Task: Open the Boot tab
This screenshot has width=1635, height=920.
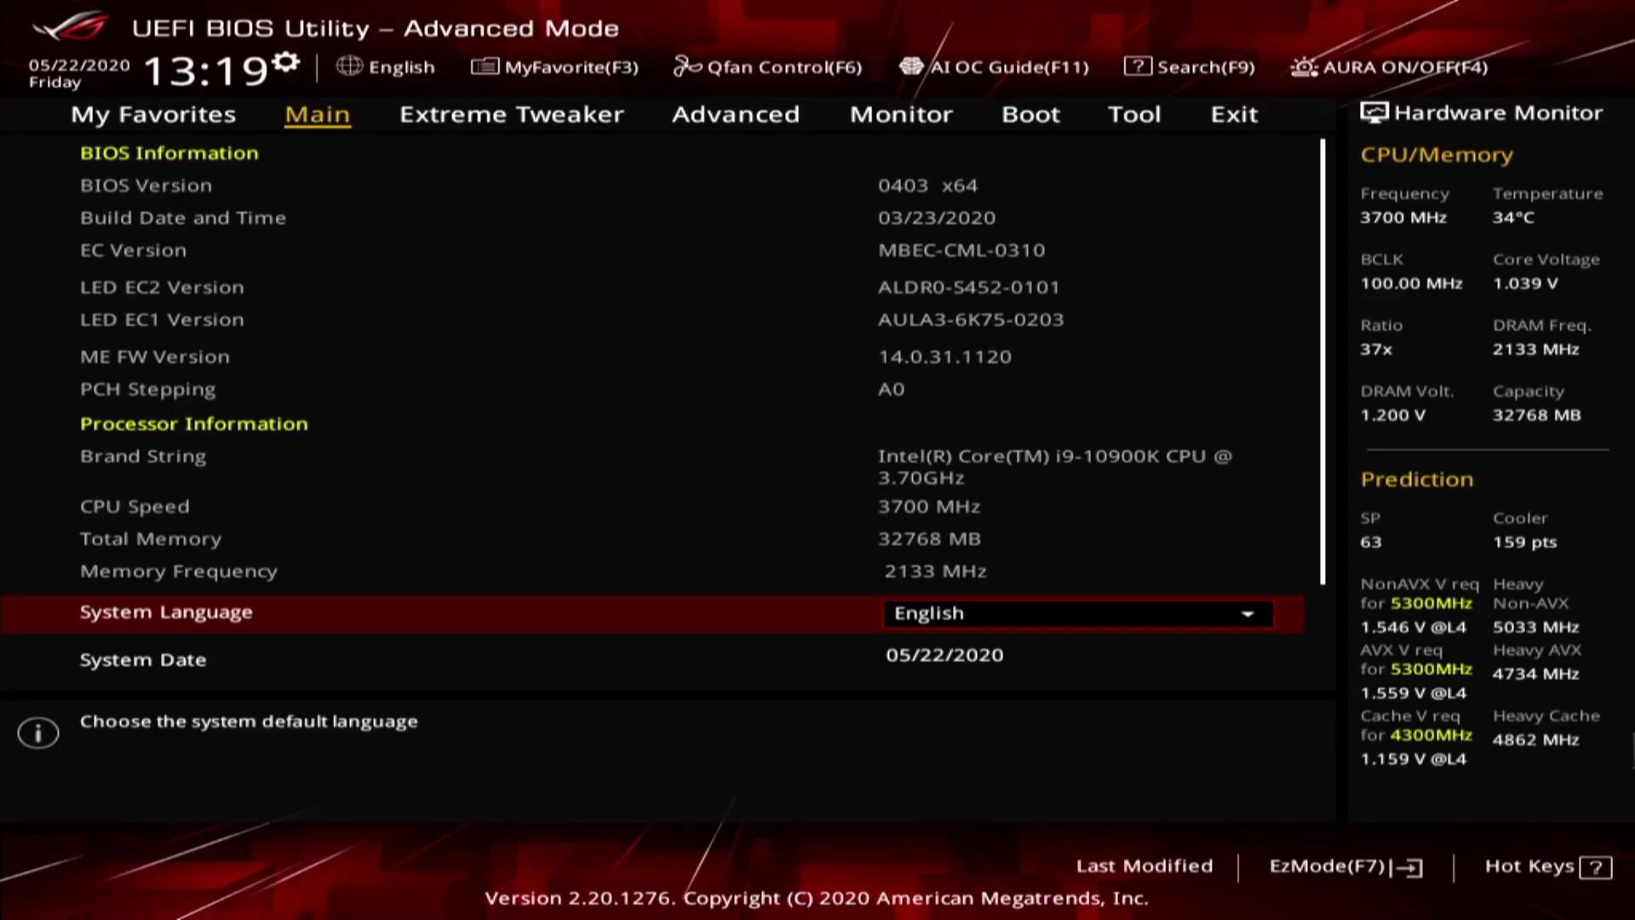Action: [1030, 114]
